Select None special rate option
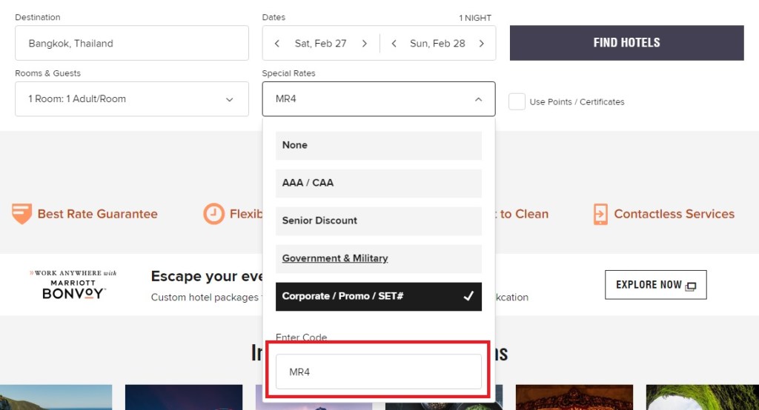Viewport: 759px width, 410px height. click(378, 146)
